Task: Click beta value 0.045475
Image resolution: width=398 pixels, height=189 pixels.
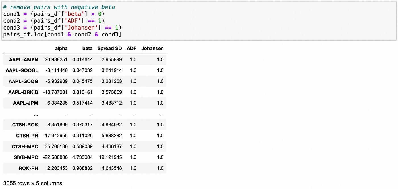Action: pyautogui.click(x=82, y=81)
